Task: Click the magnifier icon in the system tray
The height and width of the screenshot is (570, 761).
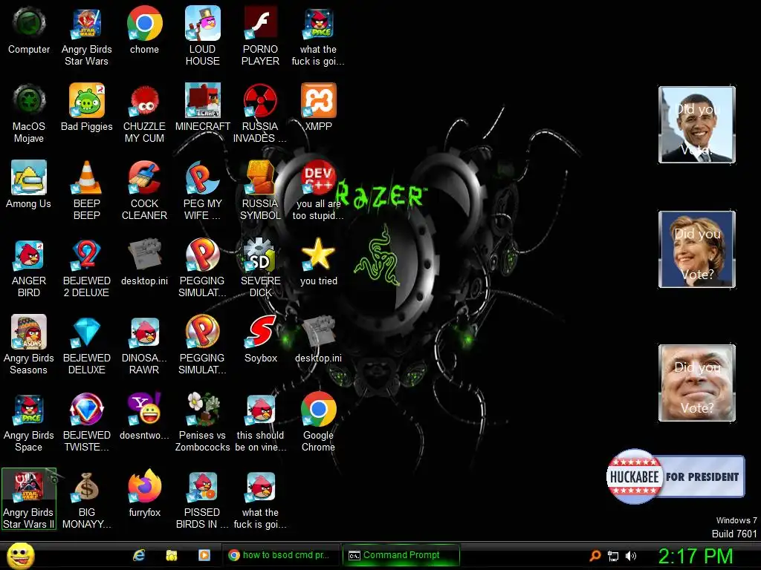Action: point(595,556)
